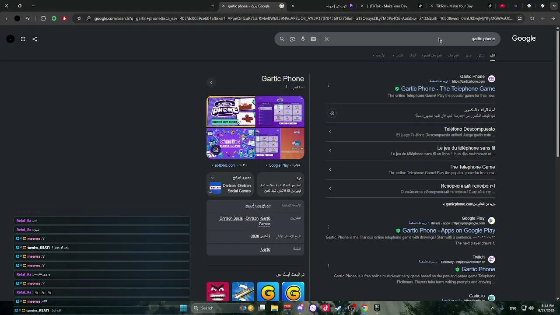
Task: Open the Google apps grid
Action: (x=23, y=39)
